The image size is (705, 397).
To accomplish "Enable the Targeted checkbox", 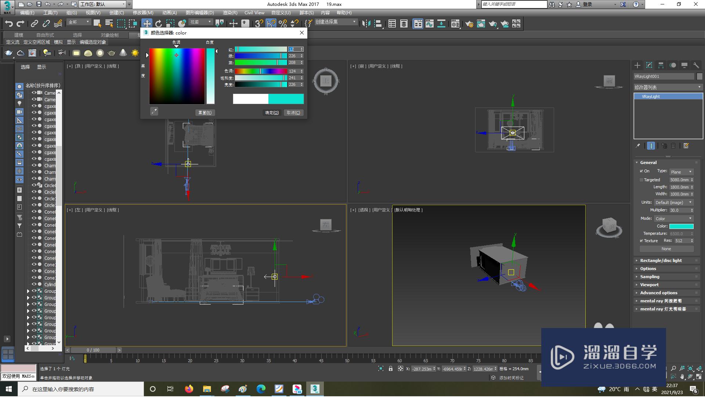I will [x=641, y=180].
